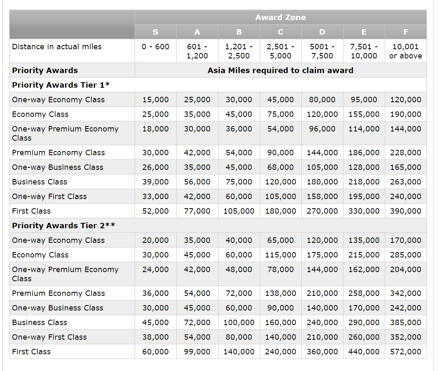This screenshot has height=371, width=439.
Task: Click the "1,201 - 2,500" distance cell
Action: [x=239, y=51]
